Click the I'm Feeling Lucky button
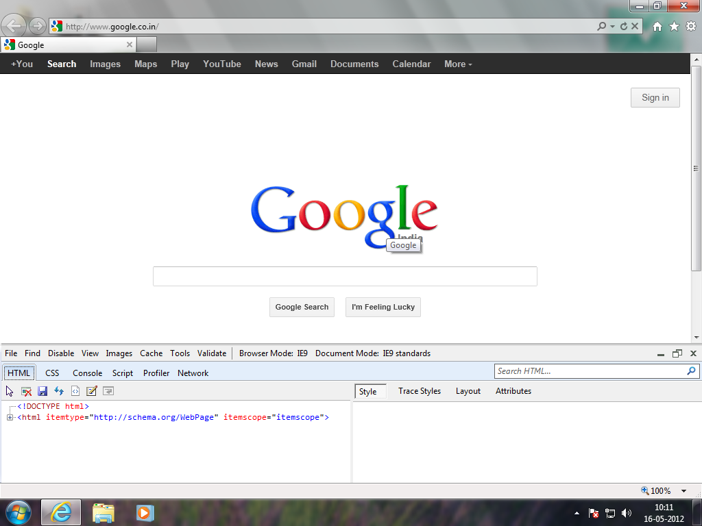Screen dimensions: 702x526 tap(383, 307)
